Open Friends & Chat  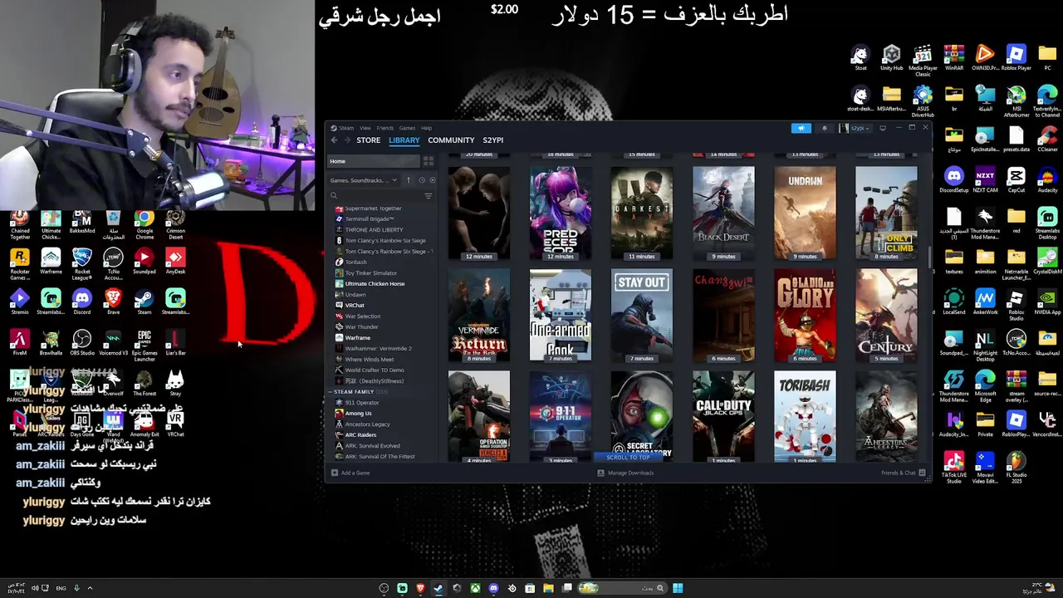tap(904, 473)
